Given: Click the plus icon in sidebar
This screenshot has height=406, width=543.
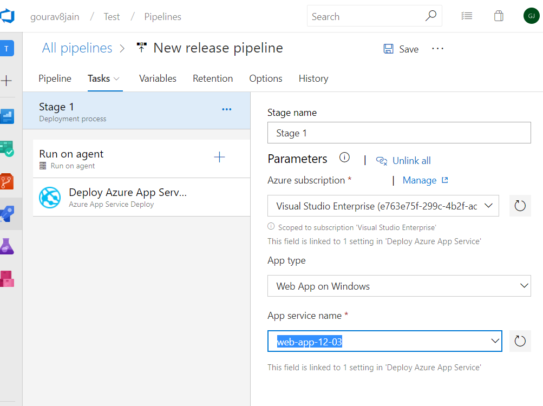Looking at the screenshot, I should coord(7,81).
